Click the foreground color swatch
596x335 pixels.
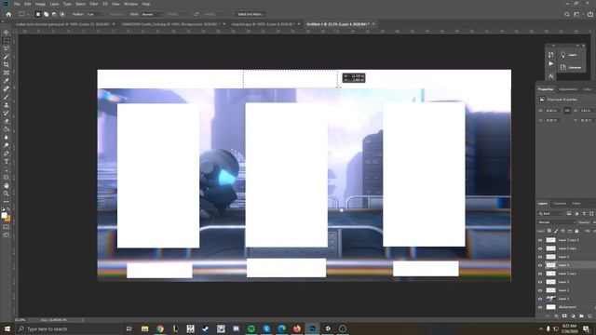pos(4,215)
